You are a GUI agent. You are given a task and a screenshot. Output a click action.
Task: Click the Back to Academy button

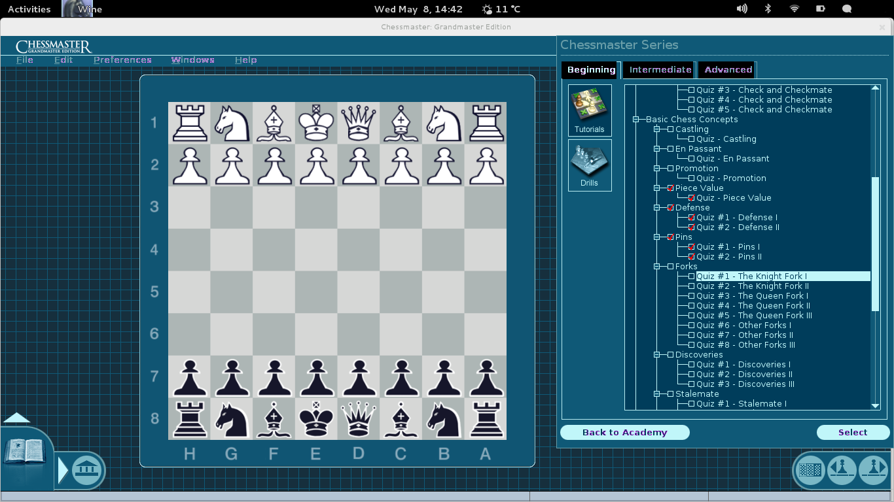click(x=625, y=432)
